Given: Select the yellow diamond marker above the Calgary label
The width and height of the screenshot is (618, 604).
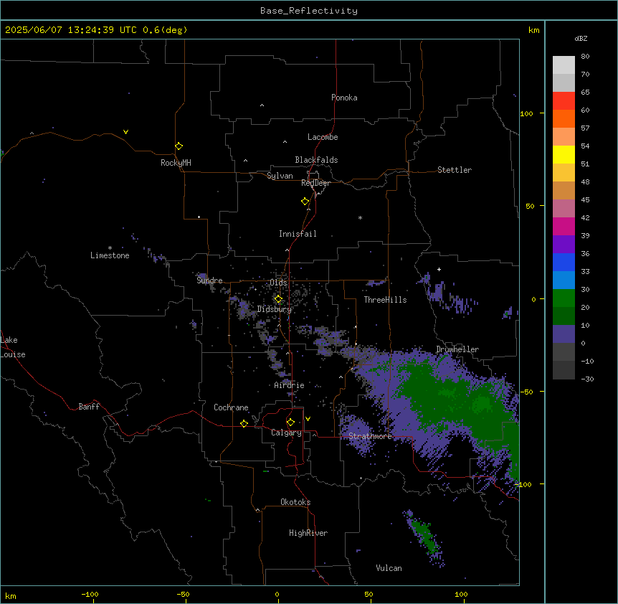Looking at the screenshot, I should pyautogui.click(x=290, y=423).
